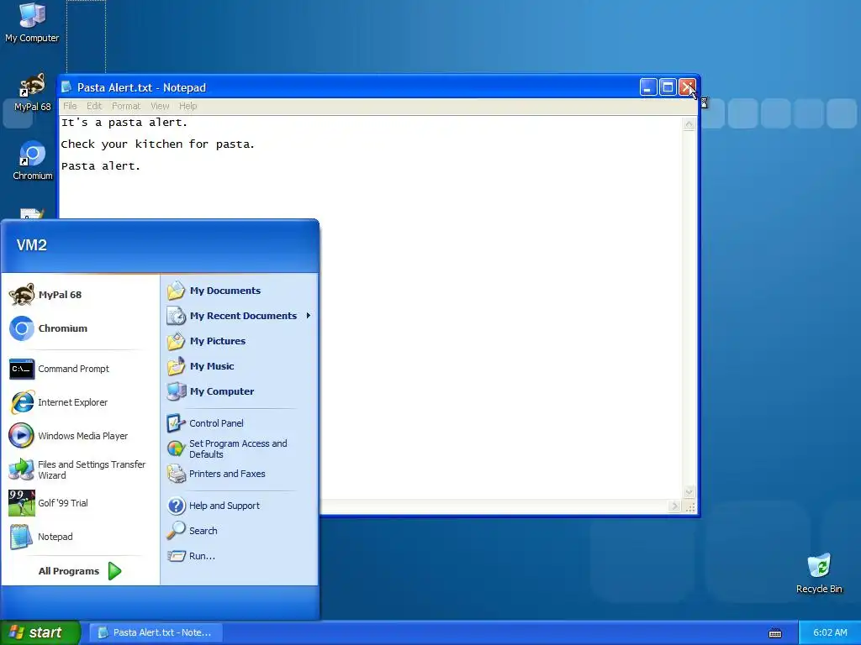The width and height of the screenshot is (861, 645).
Task: Click the VM2 user name header
Action: [32, 245]
